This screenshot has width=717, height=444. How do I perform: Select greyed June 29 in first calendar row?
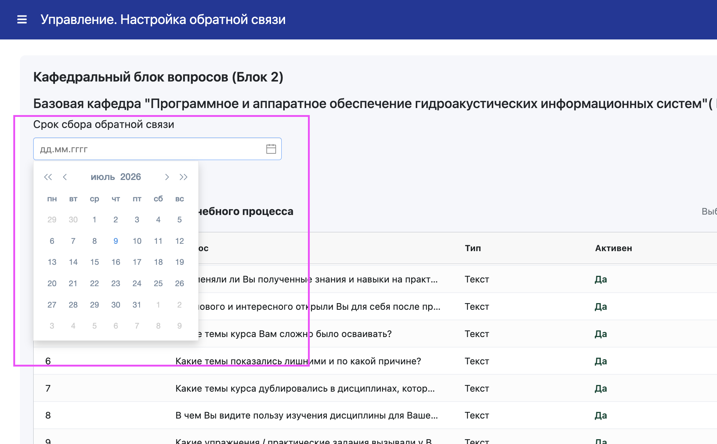(52, 220)
